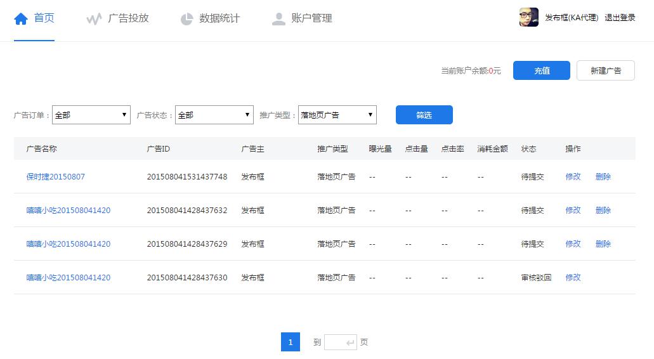Image resolution: width=654 pixels, height=359 pixels.
Task: Click the 推广类型 column header
Action: click(x=332, y=149)
